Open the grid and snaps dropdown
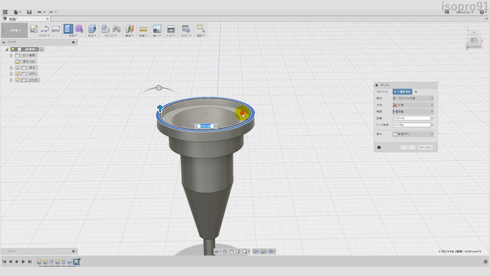The width and height of the screenshot is (490, 276). coord(264,251)
